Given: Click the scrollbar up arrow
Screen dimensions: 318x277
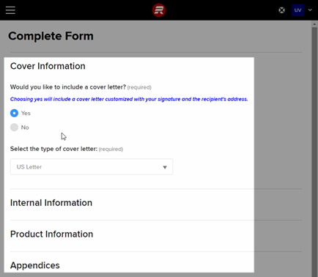Looking at the screenshot, I should (x=314, y=24).
